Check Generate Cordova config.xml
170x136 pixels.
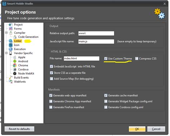click(x=106, y=107)
